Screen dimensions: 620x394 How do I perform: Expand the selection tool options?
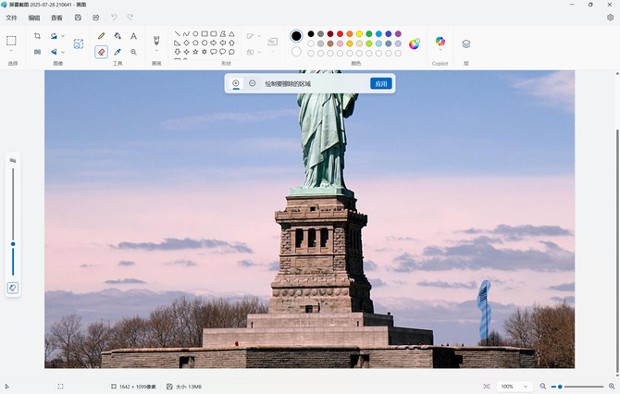pos(11,51)
